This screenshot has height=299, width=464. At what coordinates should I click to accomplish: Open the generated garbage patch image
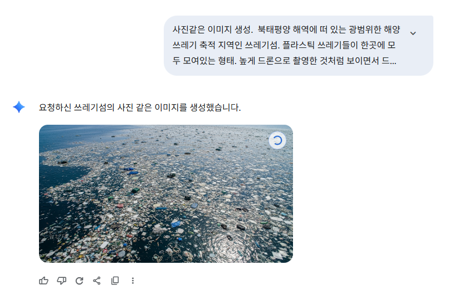(166, 194)
